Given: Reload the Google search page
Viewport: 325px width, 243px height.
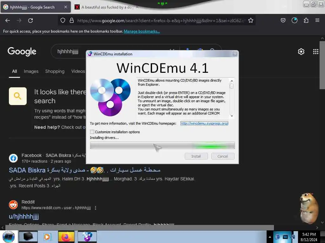Looking at the screenshot, I should 30,21.
